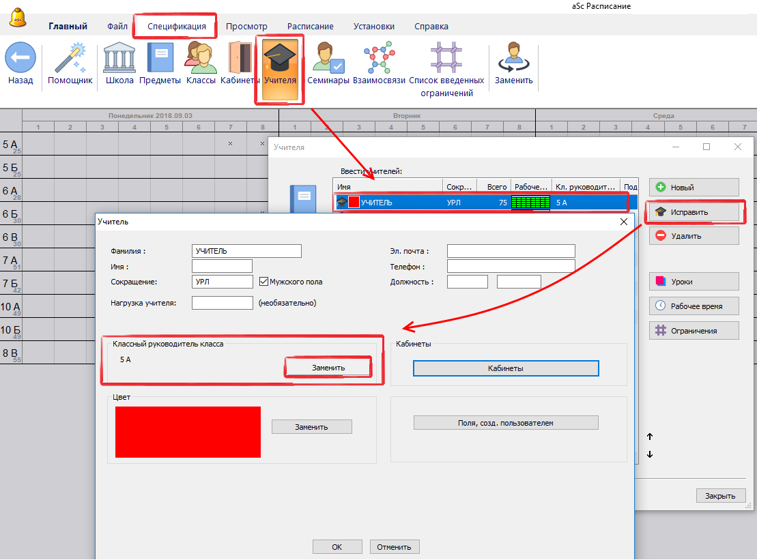Open the Помощник wizard wand tool
Viewport: 757px width, 560px height.
click(x=70, y=59)
